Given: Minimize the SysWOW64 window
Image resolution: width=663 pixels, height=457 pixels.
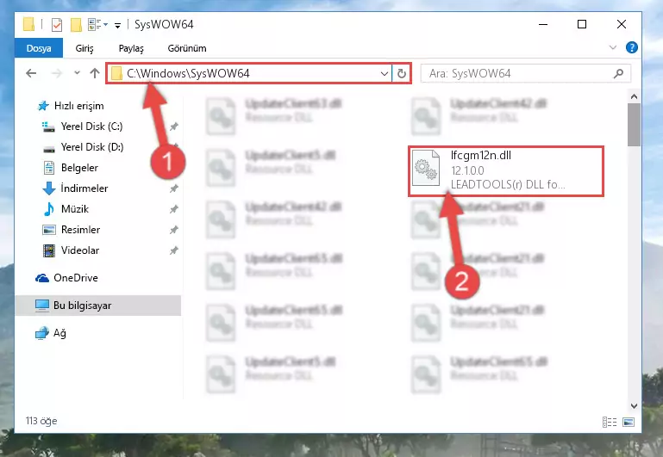Looking at the screenshot, I should (543, 24).
